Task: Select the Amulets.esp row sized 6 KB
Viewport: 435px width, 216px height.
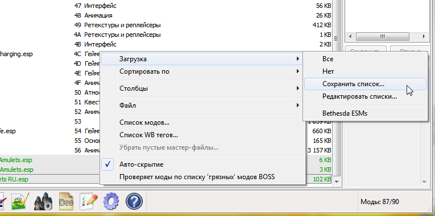Action: pyautogui.click(x=16, y=160)
